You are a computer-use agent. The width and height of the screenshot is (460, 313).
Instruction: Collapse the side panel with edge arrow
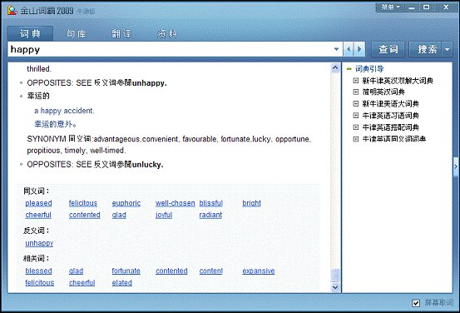456,166
